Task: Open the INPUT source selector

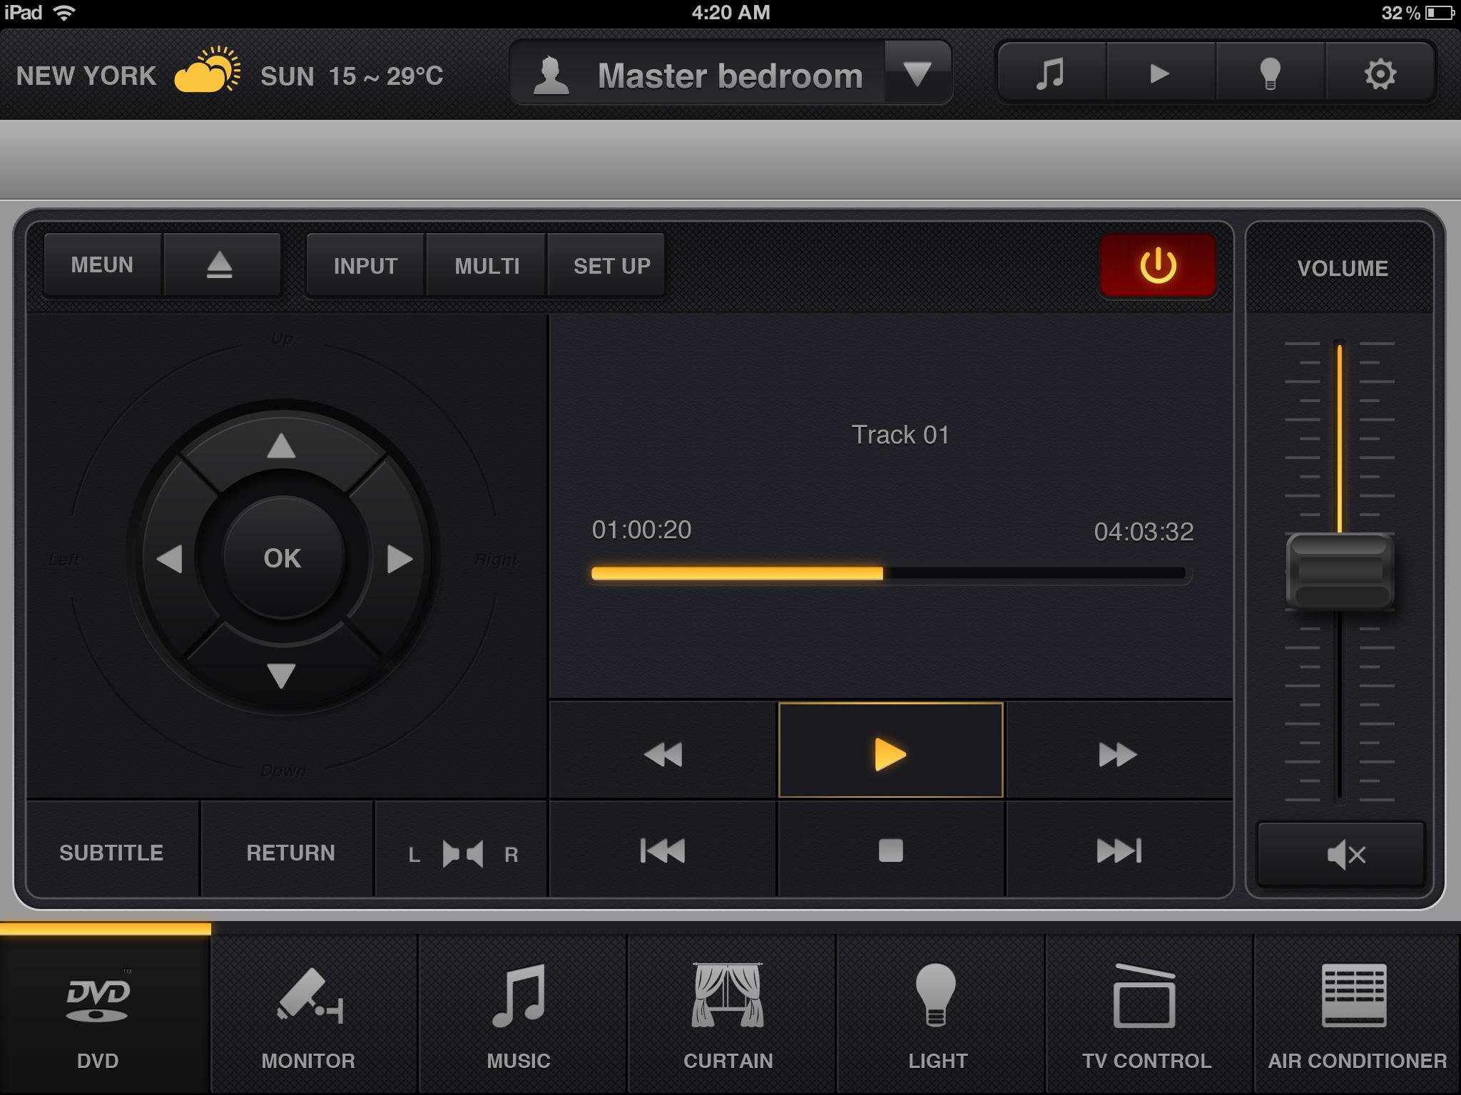Action: pyautogui.click(x=365, y=266)
